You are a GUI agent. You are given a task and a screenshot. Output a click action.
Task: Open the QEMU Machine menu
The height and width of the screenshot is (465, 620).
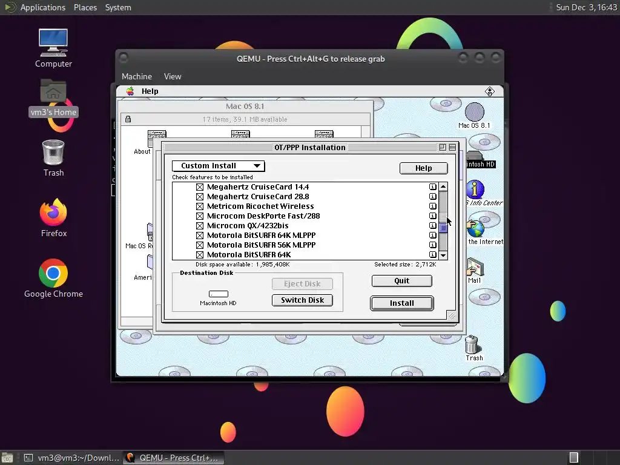(137, 76)
